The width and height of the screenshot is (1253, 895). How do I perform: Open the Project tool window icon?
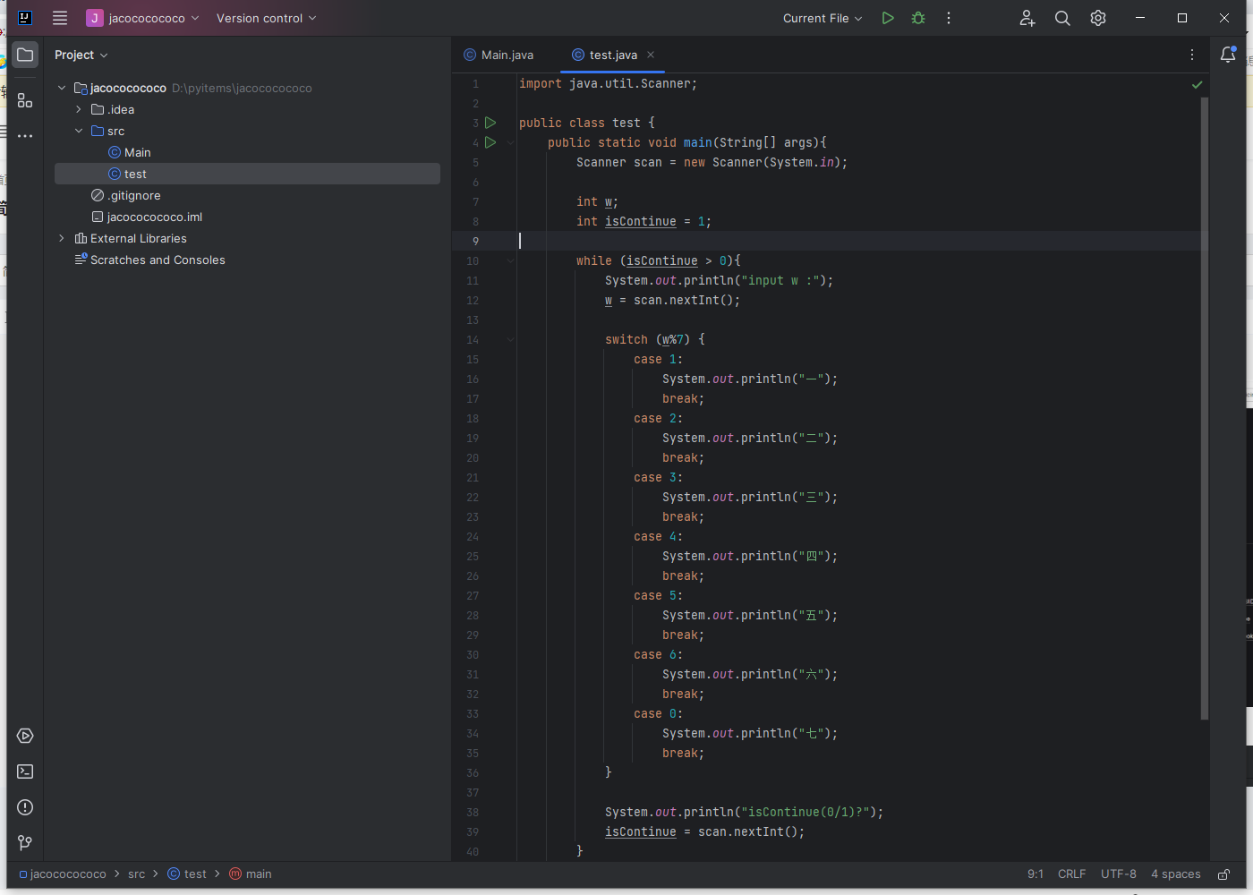25,55
